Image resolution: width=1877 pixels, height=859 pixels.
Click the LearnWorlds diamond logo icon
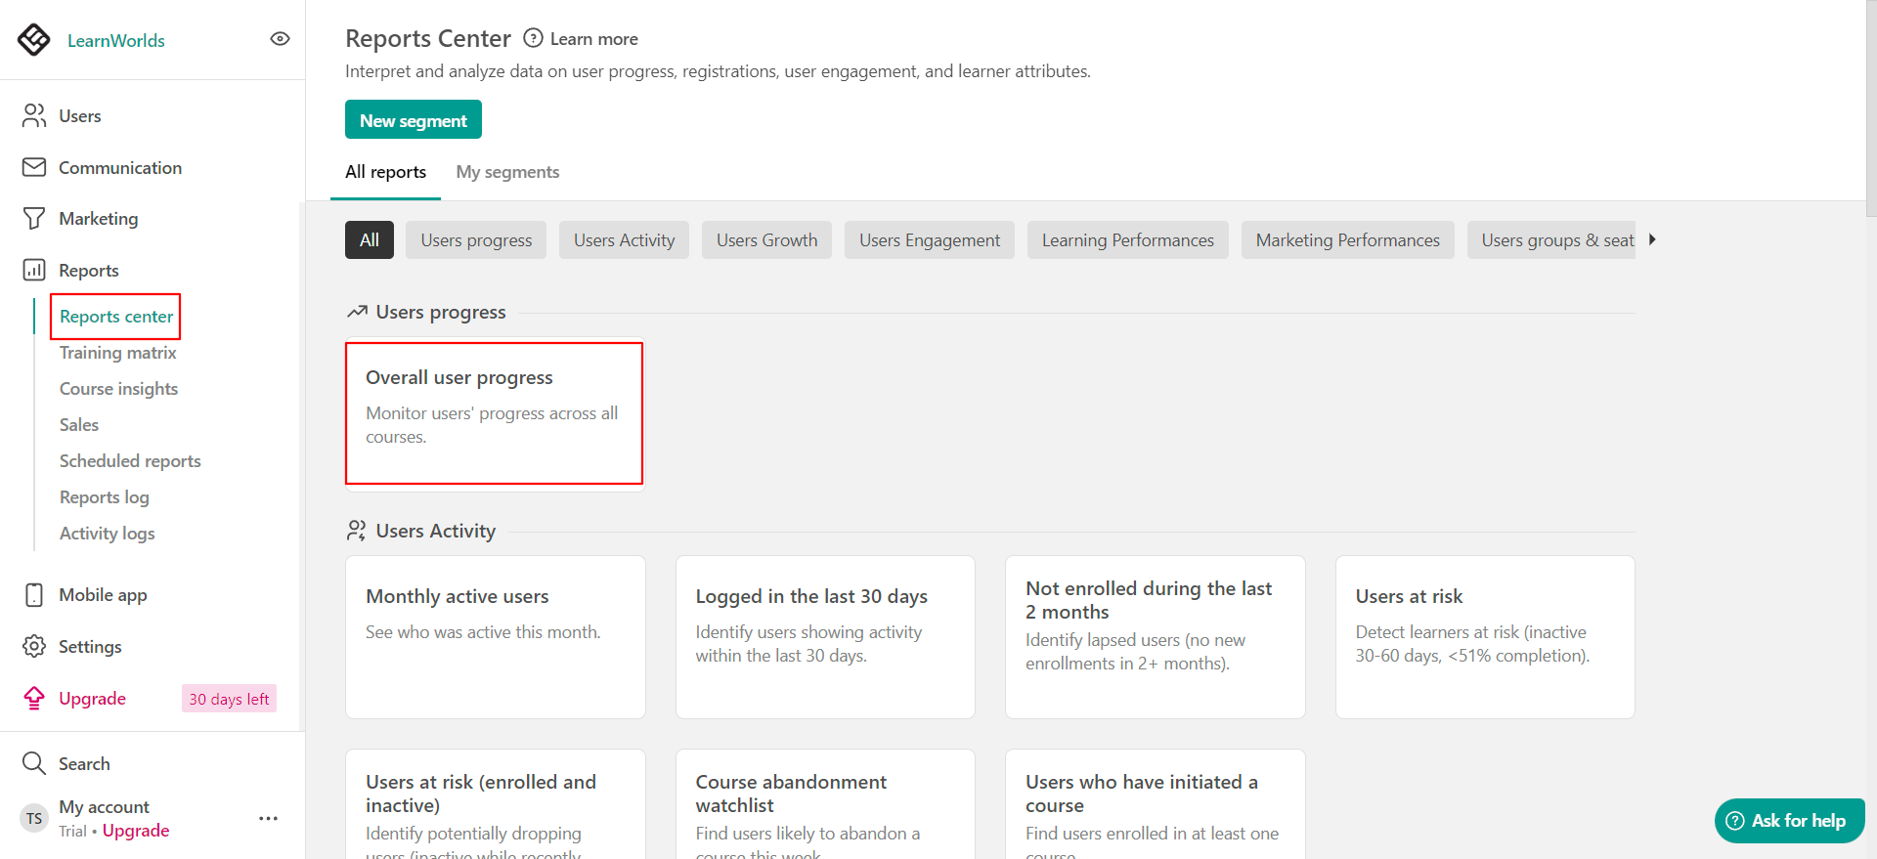click(x=34, y=40)
